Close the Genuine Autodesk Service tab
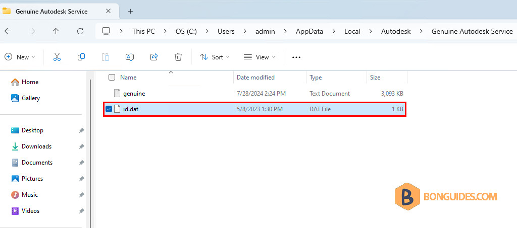The height and width of the screenshot is (228, 517). 108,11
